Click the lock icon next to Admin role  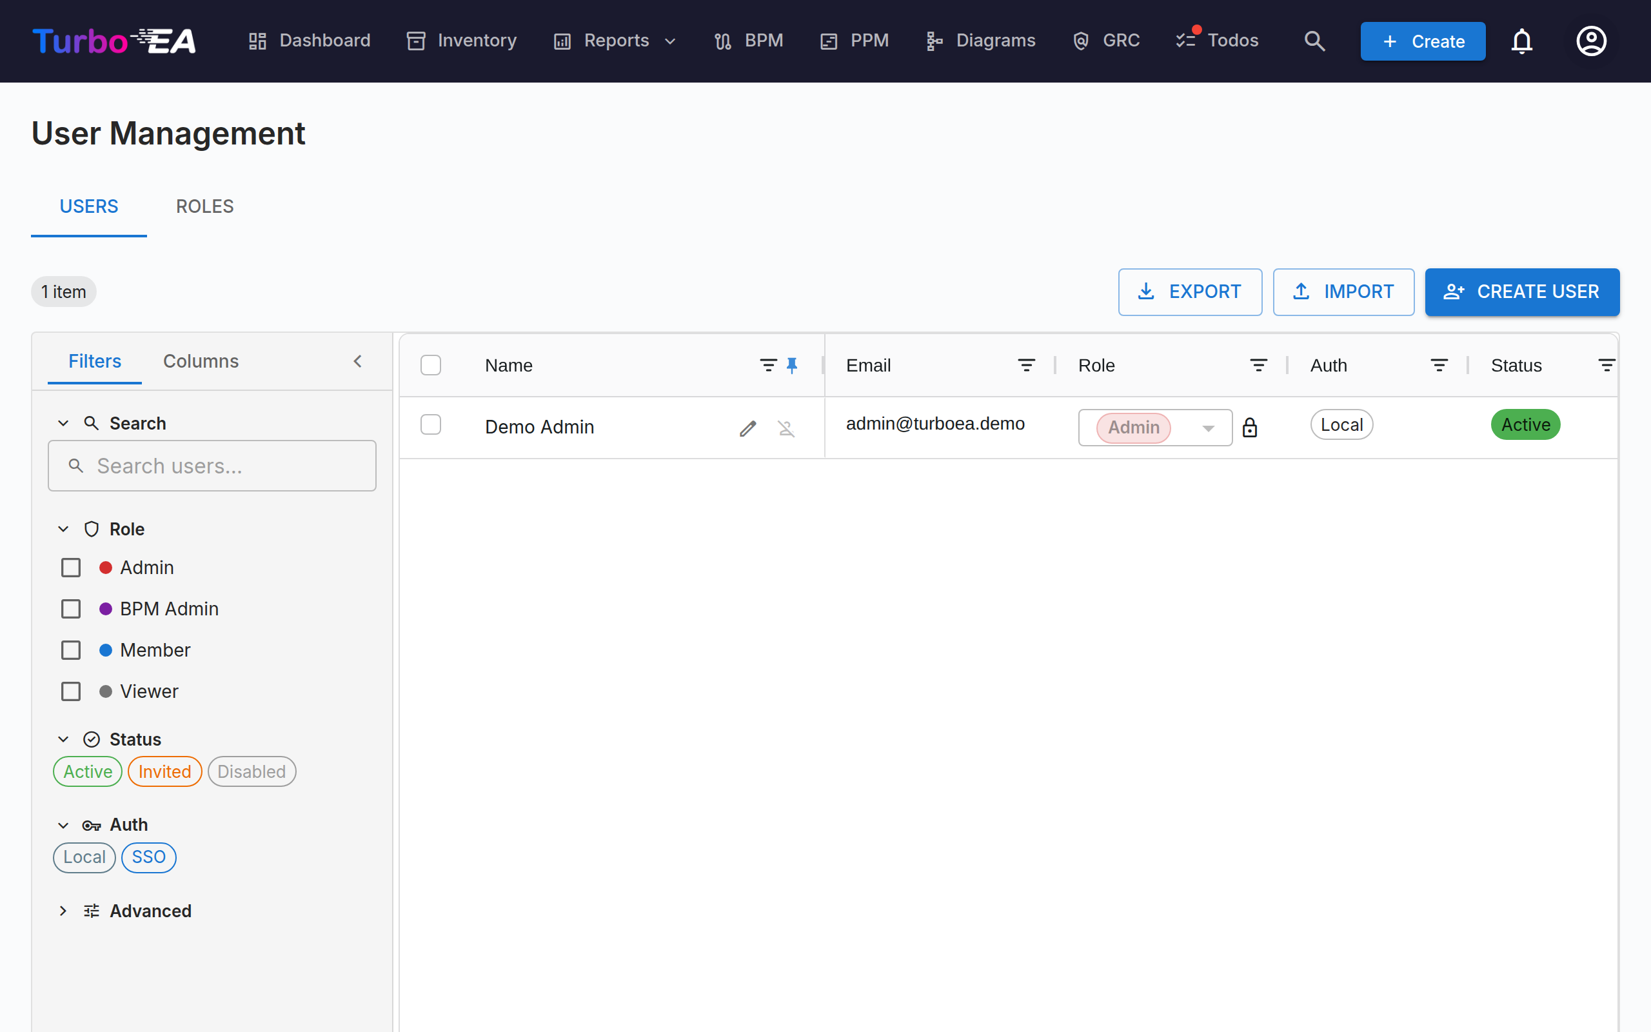click(x=1249, y=427)
